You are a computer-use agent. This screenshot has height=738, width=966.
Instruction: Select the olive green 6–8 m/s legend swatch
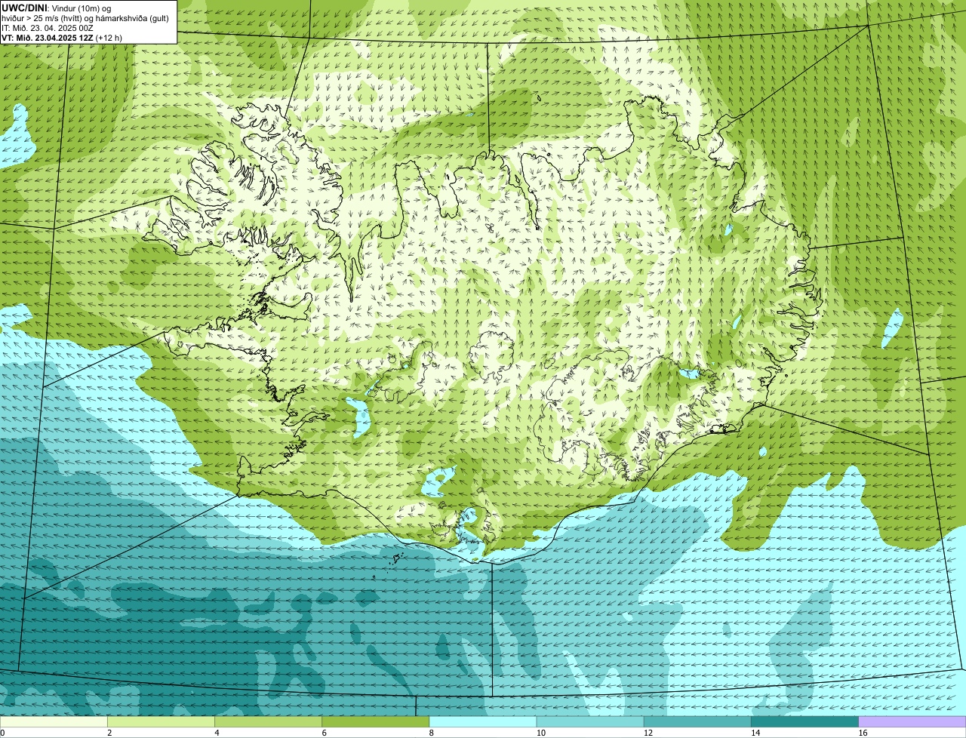click(376, 722)
